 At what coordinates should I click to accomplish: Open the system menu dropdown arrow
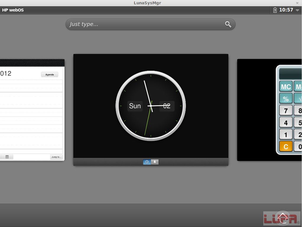click(x=297, y=10)
